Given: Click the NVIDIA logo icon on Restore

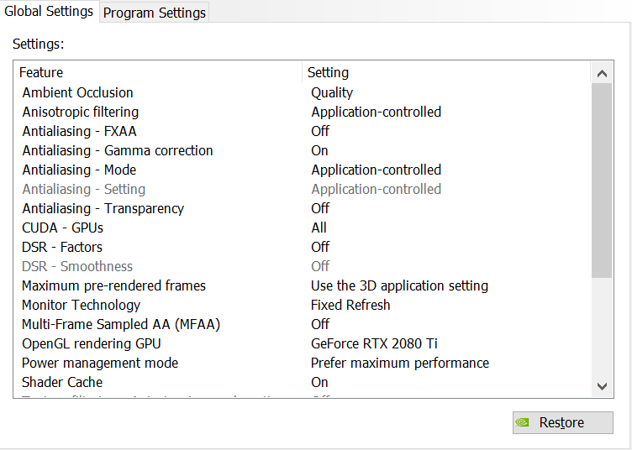Looking at the screenshot, I should coord(523,422).
